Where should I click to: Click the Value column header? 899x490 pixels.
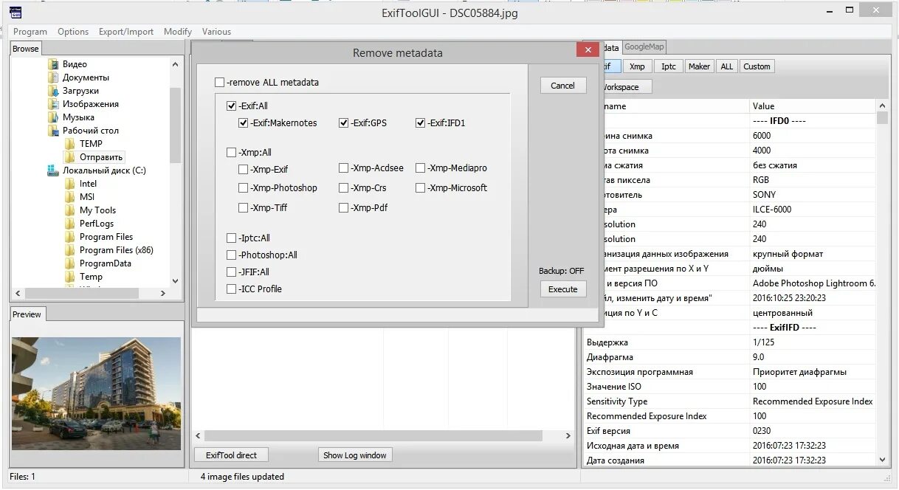coord(813,106)
